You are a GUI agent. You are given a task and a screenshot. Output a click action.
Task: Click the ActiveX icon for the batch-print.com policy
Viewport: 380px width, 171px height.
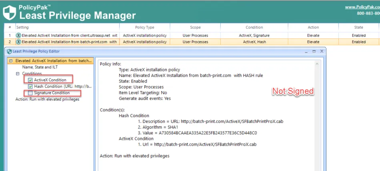(x=18, y=42)
